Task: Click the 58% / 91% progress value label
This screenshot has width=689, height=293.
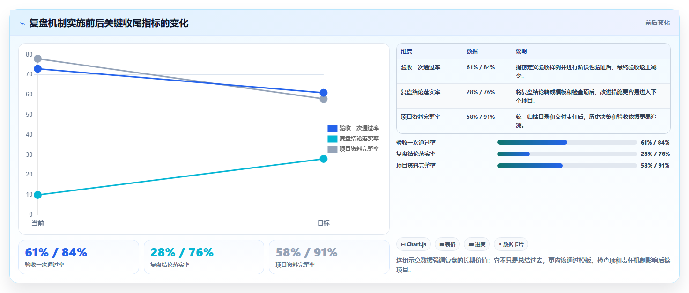Action: click(x=655, y=166)
